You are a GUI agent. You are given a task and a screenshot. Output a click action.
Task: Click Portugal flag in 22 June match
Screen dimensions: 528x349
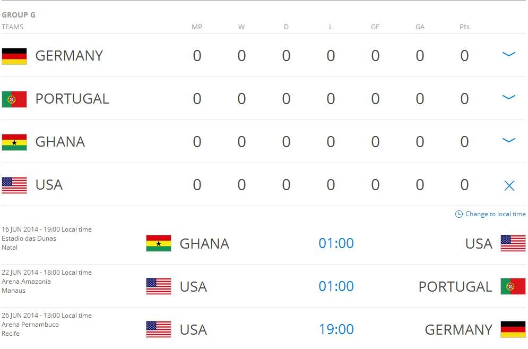[x=513, y=286]
